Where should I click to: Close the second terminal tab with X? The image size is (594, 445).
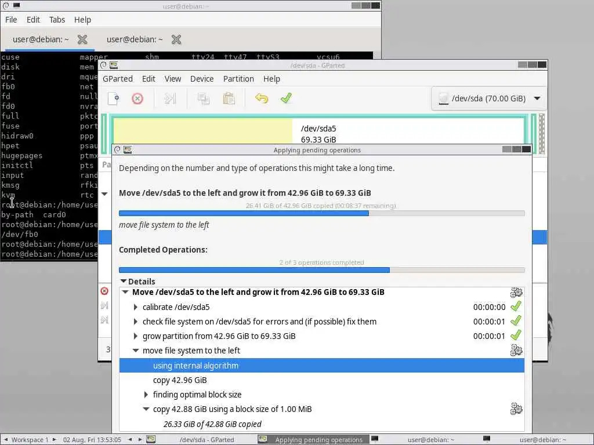coord(176,39)
